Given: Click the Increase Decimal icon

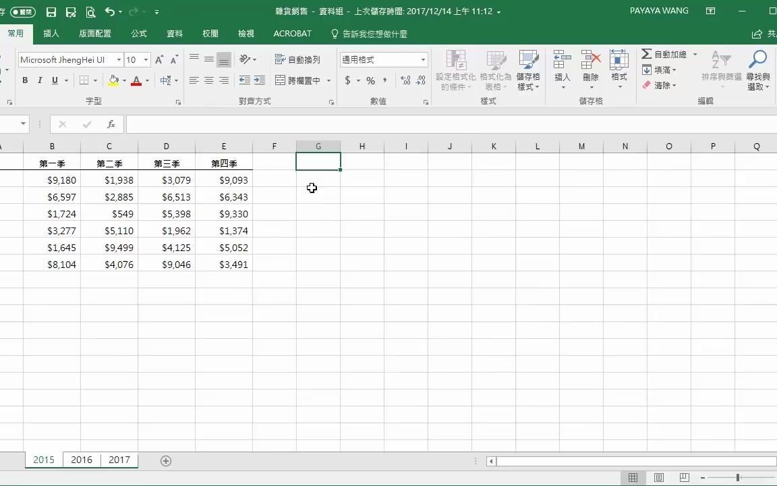Looking at the screenshot, I should click(x=406, y=80).
